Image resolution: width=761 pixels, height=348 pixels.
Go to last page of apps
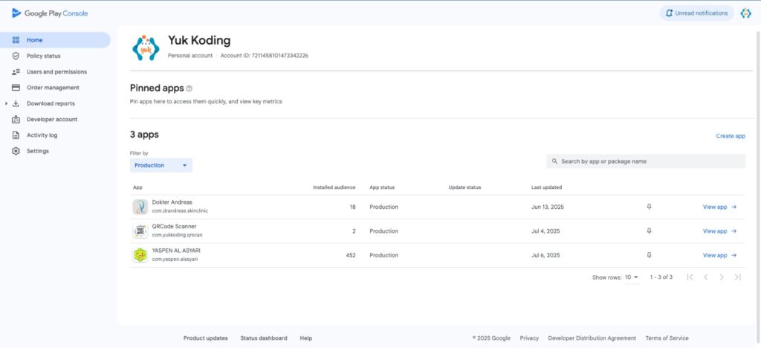click(738, 277)
